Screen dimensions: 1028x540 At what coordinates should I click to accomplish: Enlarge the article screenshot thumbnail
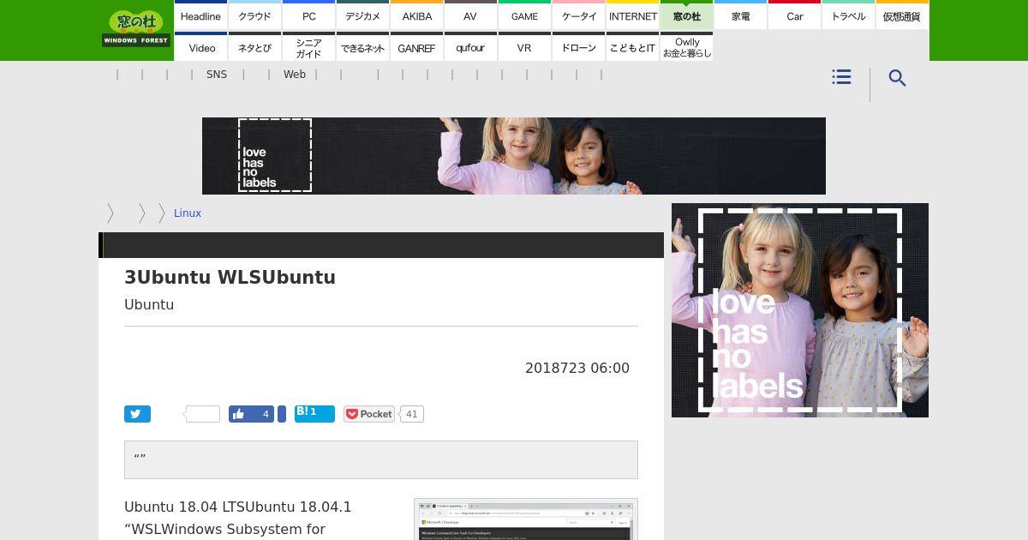(x=526, y=519)
